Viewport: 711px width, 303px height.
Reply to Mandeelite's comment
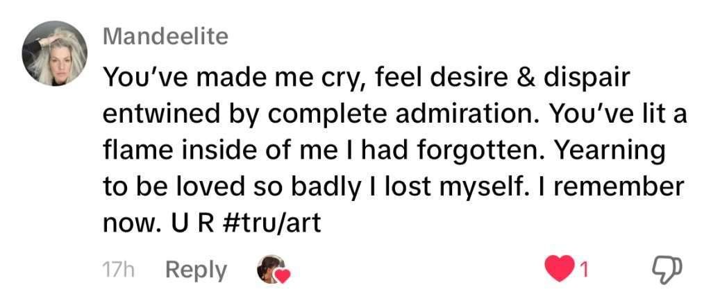196,270
